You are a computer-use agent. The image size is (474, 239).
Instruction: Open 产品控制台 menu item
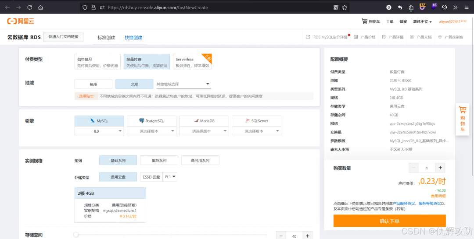(450, 37)
